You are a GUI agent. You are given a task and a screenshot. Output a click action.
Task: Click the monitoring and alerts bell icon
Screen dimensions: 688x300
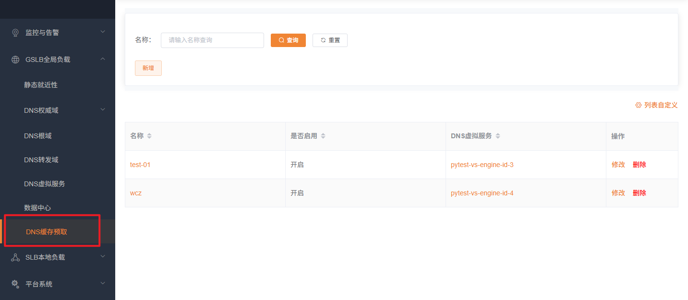pos(15,33)
